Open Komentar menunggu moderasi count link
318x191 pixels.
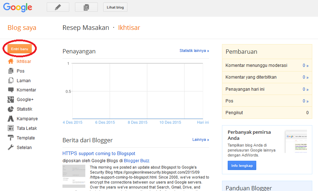click(306, 65)
